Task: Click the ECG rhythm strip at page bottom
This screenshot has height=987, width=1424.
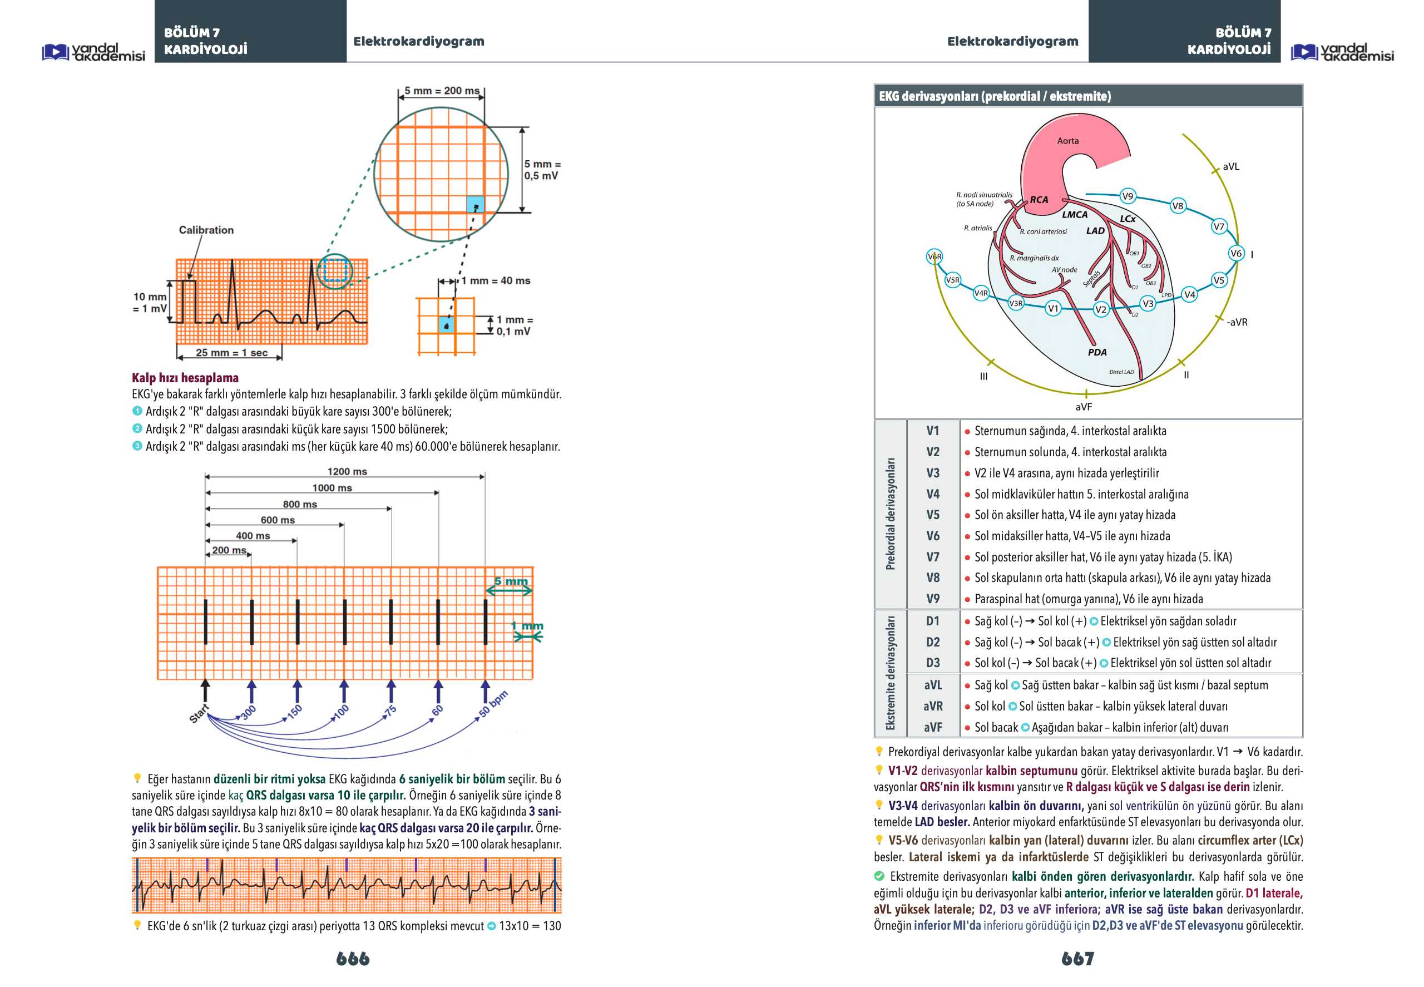Action: pyautogui.click(x=346, y=885)
